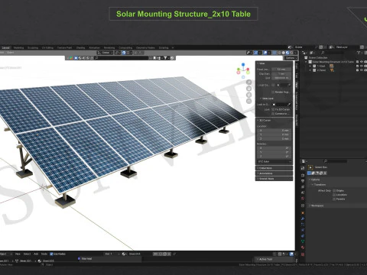This screenshot has width=367, height=275.
Task: Expand the 1 Steel collection in outliner
Action: tap(310, 66)
